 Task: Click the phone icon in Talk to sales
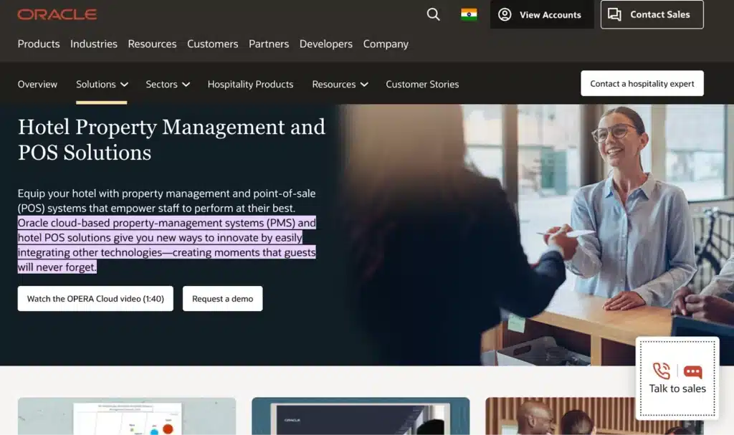pyautogui.click(x=662, y=371)
